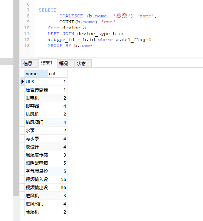Image resolution: width=203 pixels, height=221 pixels.
Task: Select the 进风机 cell
Action: (x=36, y=196)
